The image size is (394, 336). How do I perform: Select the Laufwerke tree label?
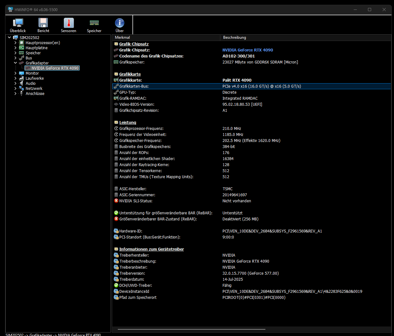coord(35,78)
